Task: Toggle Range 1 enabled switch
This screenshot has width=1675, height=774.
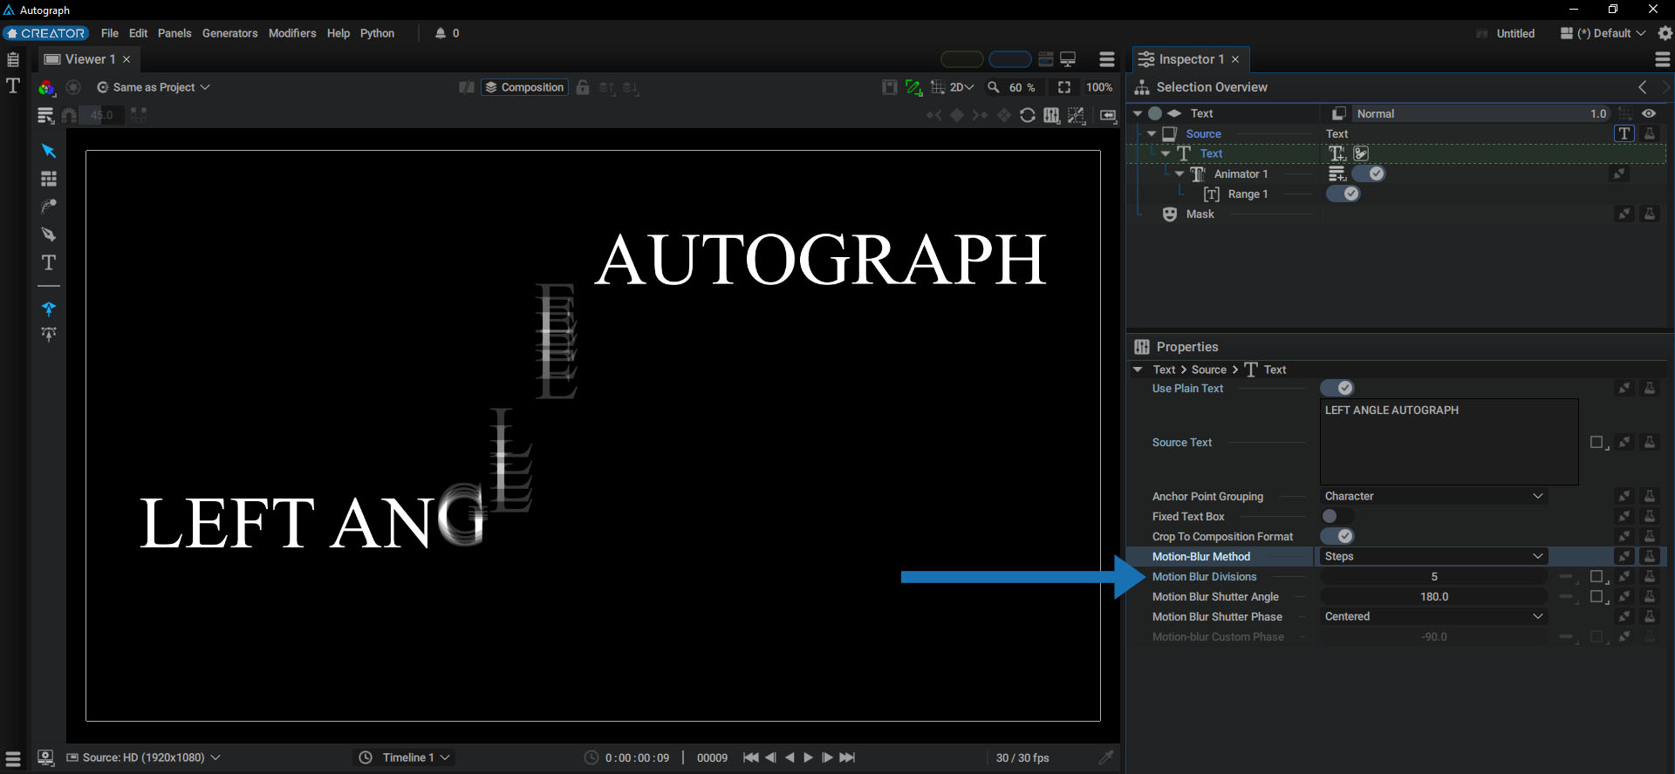Action: tap(1343, 193)
